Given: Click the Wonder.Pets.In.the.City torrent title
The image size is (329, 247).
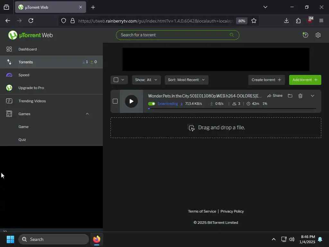Looking at the screenshot, I should pyautogui.click(x=205, y=96).
